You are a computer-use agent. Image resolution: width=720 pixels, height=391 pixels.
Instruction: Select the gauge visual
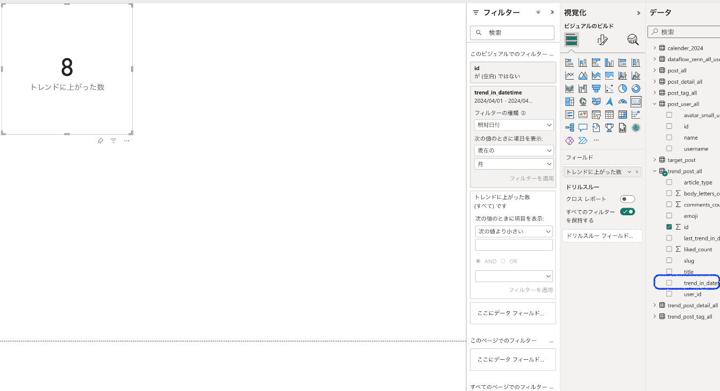coord(622,102)
